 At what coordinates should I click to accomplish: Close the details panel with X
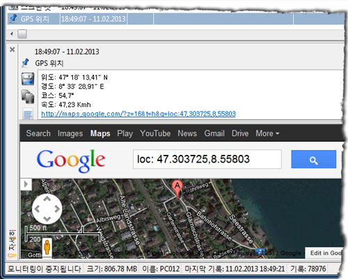click(x=13, y=50)
